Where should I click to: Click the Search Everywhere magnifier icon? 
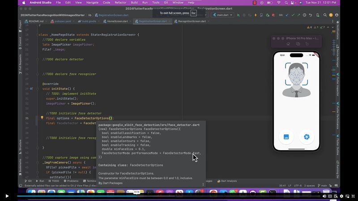tap(325, 15)
